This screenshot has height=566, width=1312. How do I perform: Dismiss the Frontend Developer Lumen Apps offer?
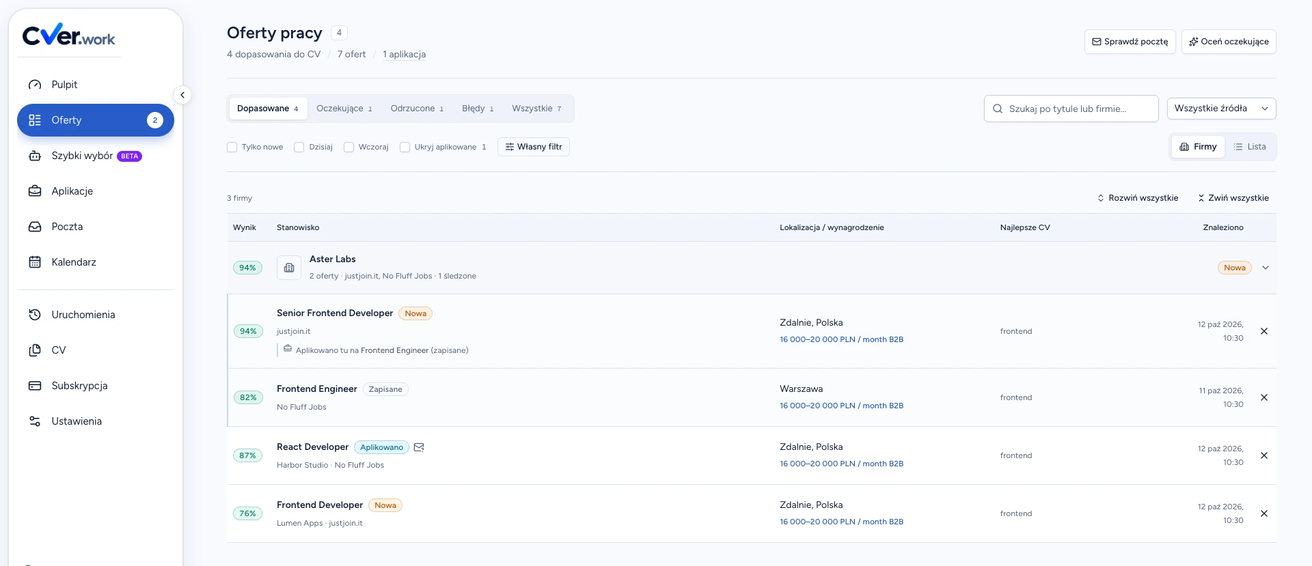pyautogui.click(x=1264, y=513)
